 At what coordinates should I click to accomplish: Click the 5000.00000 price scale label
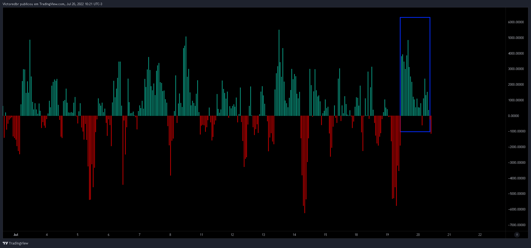[x=516, y=38]
